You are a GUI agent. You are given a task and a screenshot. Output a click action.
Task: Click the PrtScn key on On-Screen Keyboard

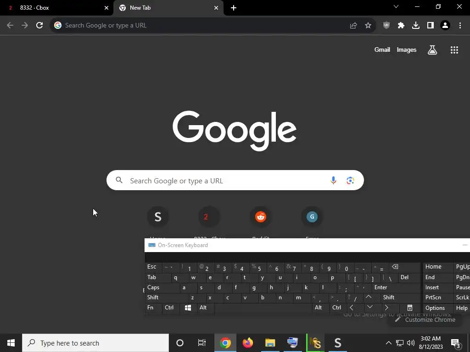[438, 297]
